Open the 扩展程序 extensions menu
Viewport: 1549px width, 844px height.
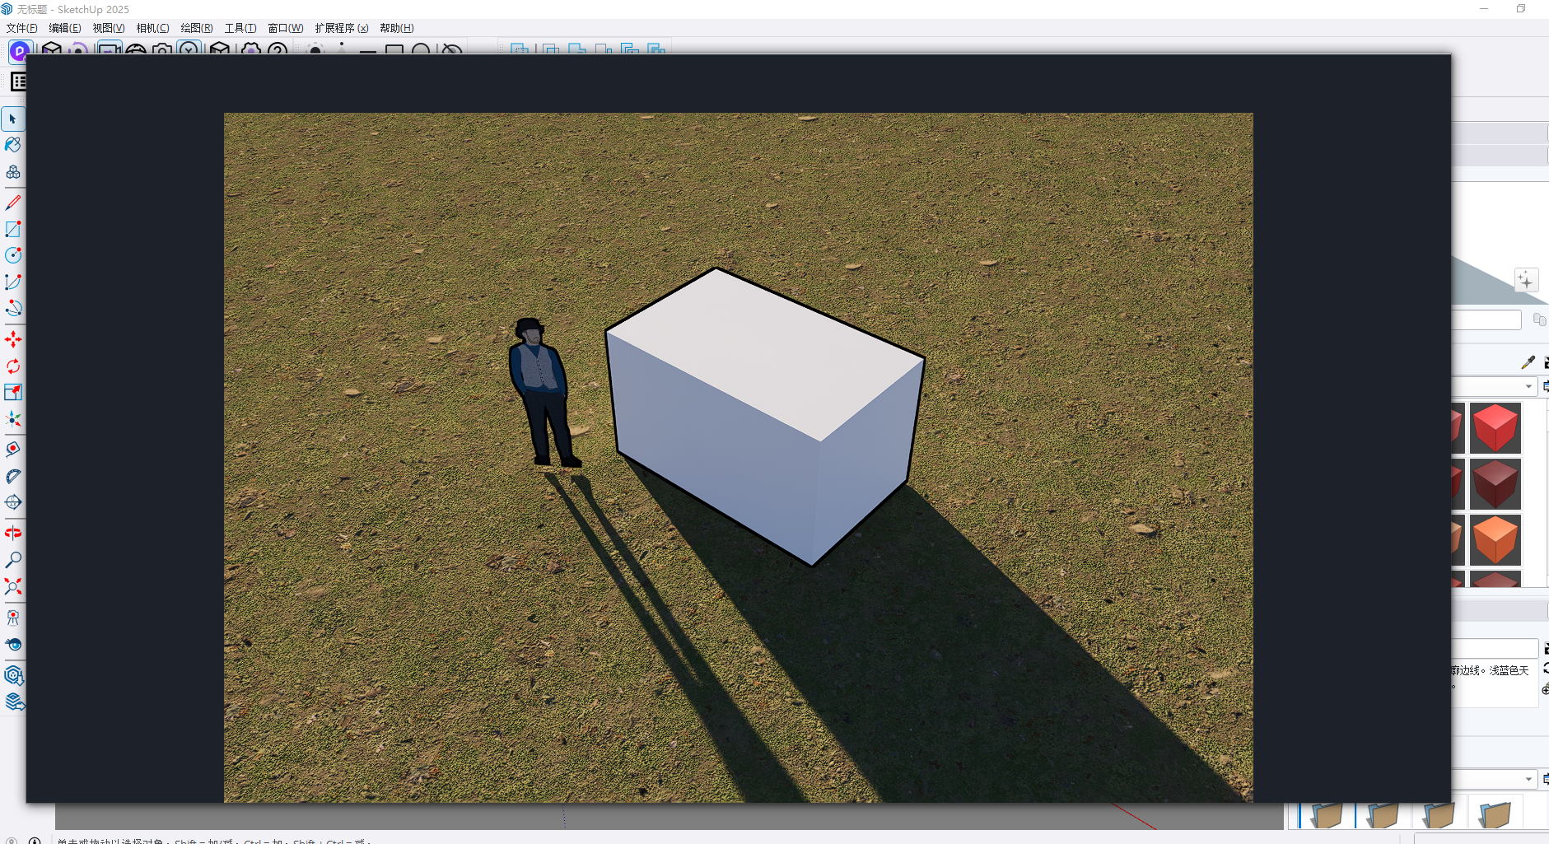(x=341, y=28)
